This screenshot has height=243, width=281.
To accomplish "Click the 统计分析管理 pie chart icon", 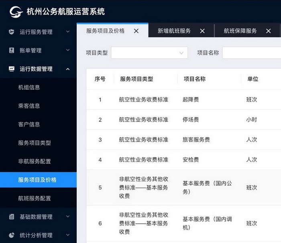I will click(12, 235).
